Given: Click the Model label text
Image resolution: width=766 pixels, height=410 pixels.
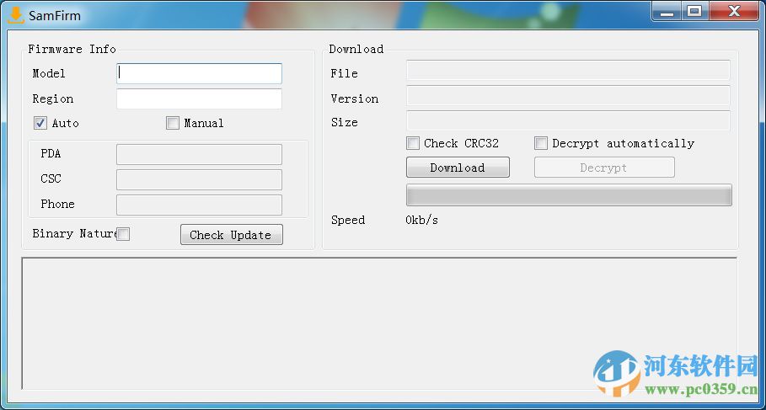Looking at the screenshot, I should [49, 74].
